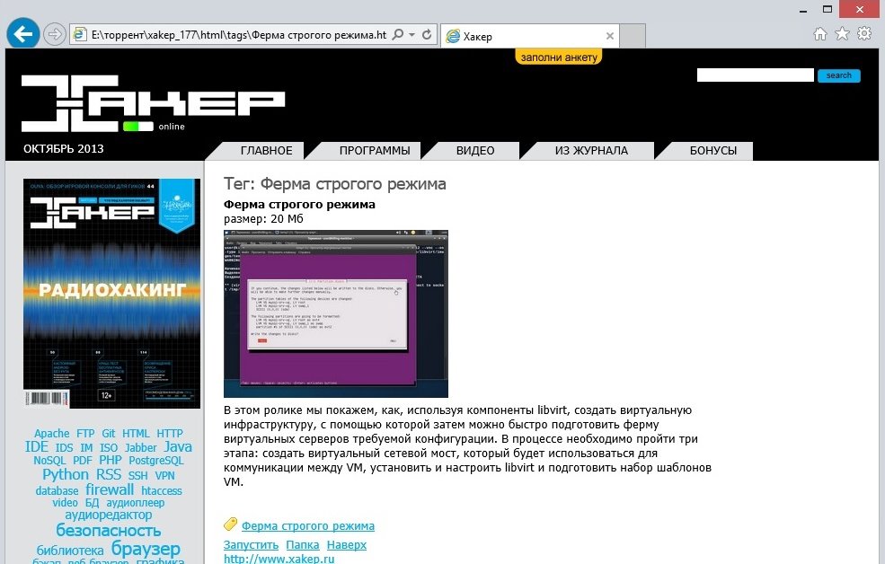
Task: Select the video tag in the cloud
Action: point(65,503)
